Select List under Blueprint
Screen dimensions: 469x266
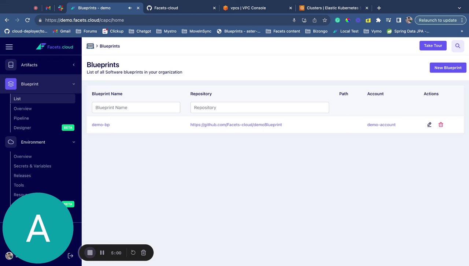click(x=43, y=99)
